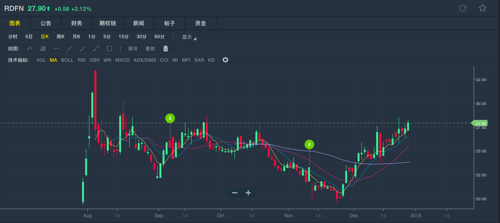The height and width of the screenshot is (223, 500).
Task: Delete all drawings with trash icon
Action: (x=166, y=49)
